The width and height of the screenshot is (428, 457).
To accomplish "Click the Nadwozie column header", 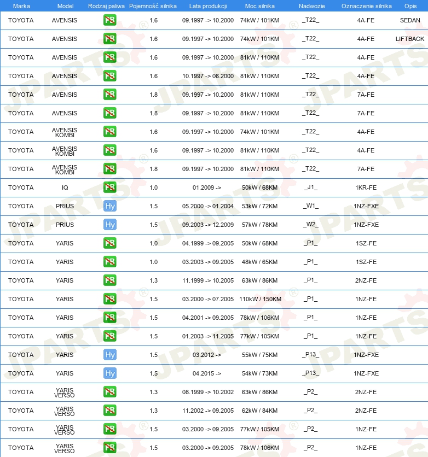I will pyautogui.click(x=311, y=6).
